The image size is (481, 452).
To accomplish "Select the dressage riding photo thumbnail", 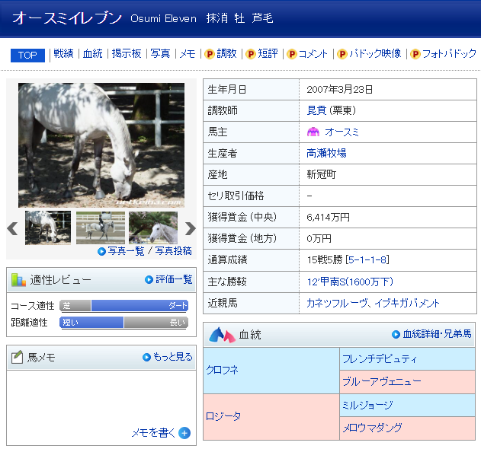I will pyautogui.click(x=101, y=228).
